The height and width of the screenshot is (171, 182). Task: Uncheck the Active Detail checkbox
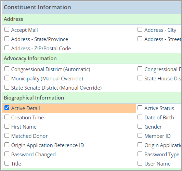click(7, 108)
